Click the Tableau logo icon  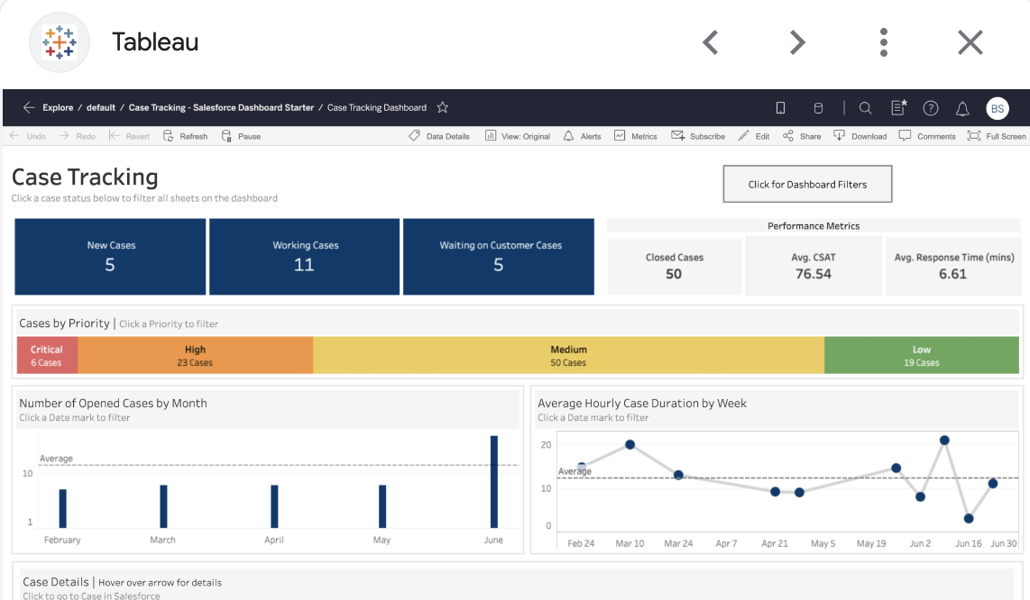(60, 42)
